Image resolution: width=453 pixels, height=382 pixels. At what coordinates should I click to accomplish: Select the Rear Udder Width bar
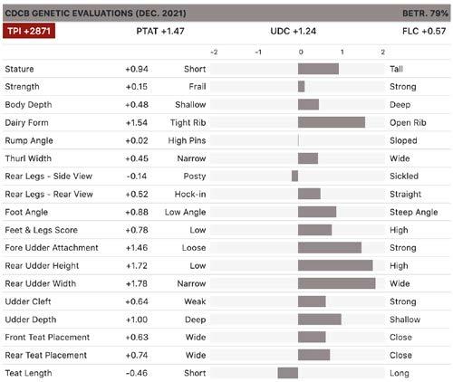click(x=337, y=283)
